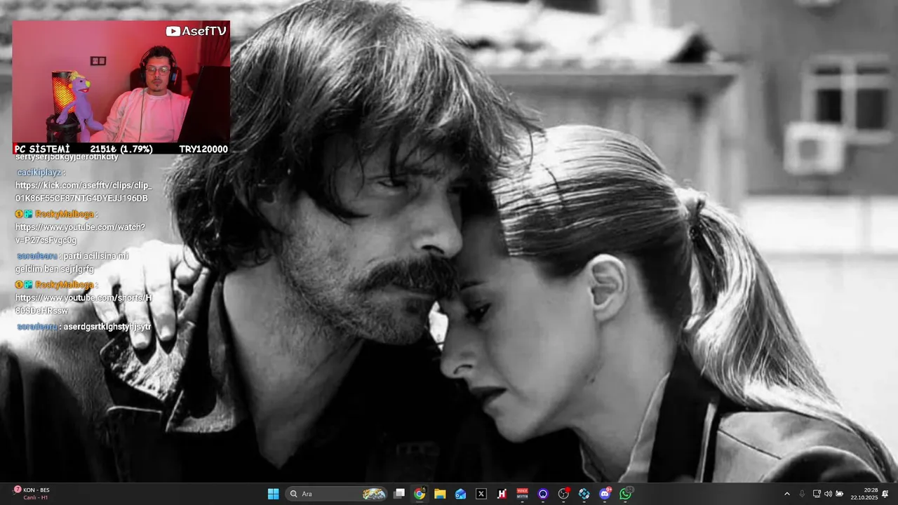The width and height of the screenshot is (898, 505).
Task: Open clock showing 20:28 22.10.2025
Action: coord(864,494)
